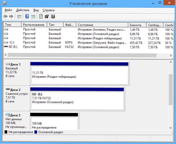176x144 pixels.
Task: Click the FAT32 cell in the SD (E:) row
Action: click(x=69, y=47)
